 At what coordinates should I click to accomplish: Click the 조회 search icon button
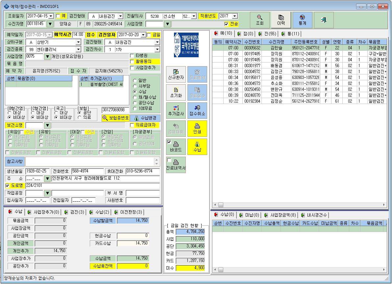(260, 20)
